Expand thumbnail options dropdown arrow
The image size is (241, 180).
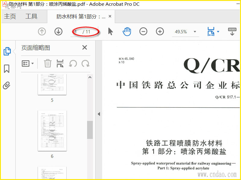(33, 63)
